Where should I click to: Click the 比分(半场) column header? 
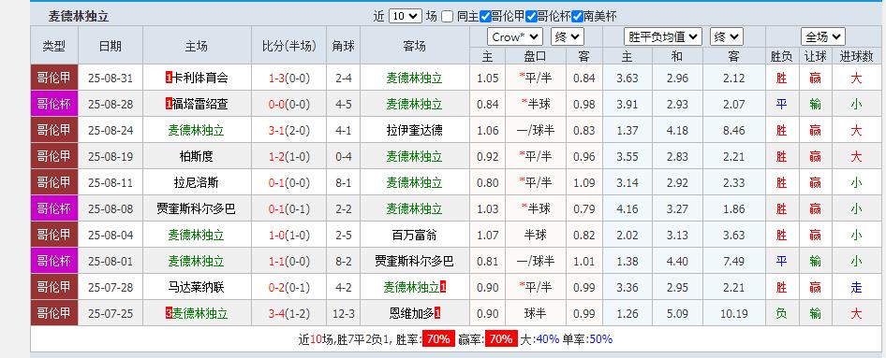point(289,46)
